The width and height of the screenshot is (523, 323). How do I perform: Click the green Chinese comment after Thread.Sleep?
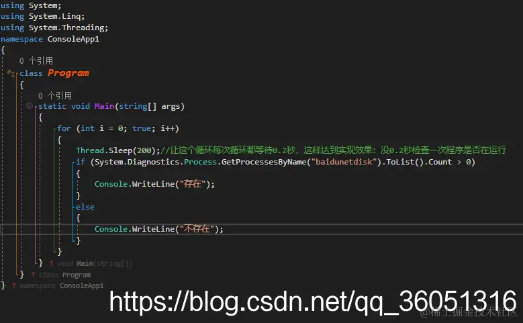click(x=334, y=150)
